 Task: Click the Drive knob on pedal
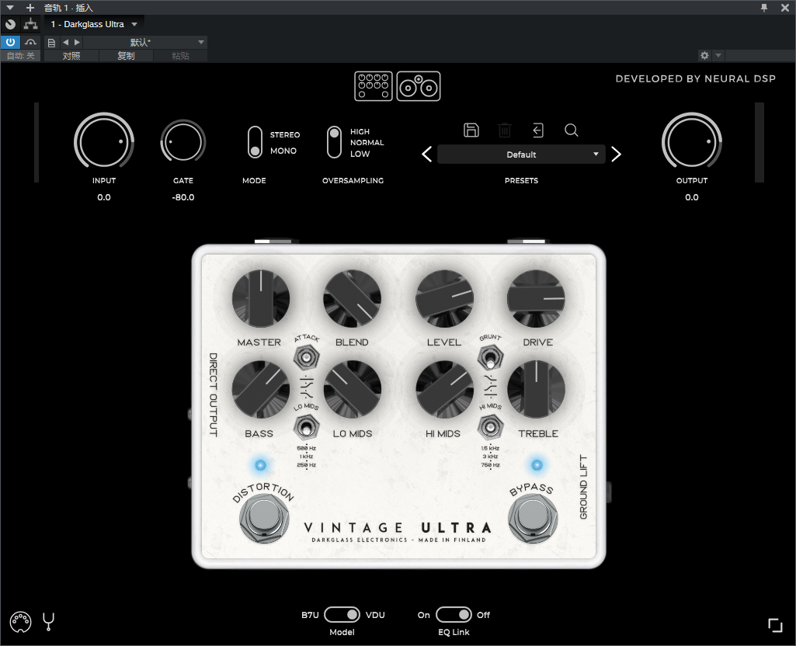click(536, 299)
